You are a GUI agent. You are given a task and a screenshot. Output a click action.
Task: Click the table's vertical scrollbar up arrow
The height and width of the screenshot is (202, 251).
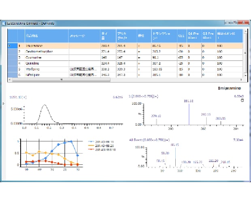click(245, 31)
